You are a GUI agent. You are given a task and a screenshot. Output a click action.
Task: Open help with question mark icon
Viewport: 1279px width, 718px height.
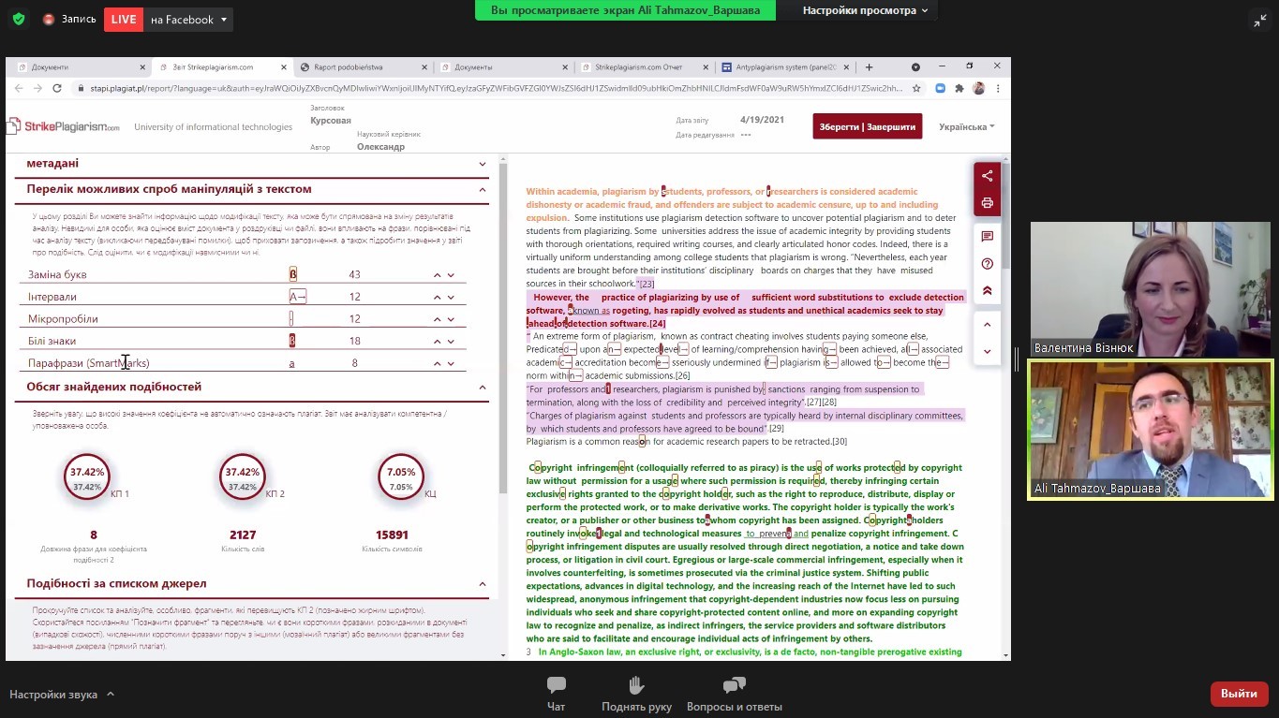click(987, 264)
